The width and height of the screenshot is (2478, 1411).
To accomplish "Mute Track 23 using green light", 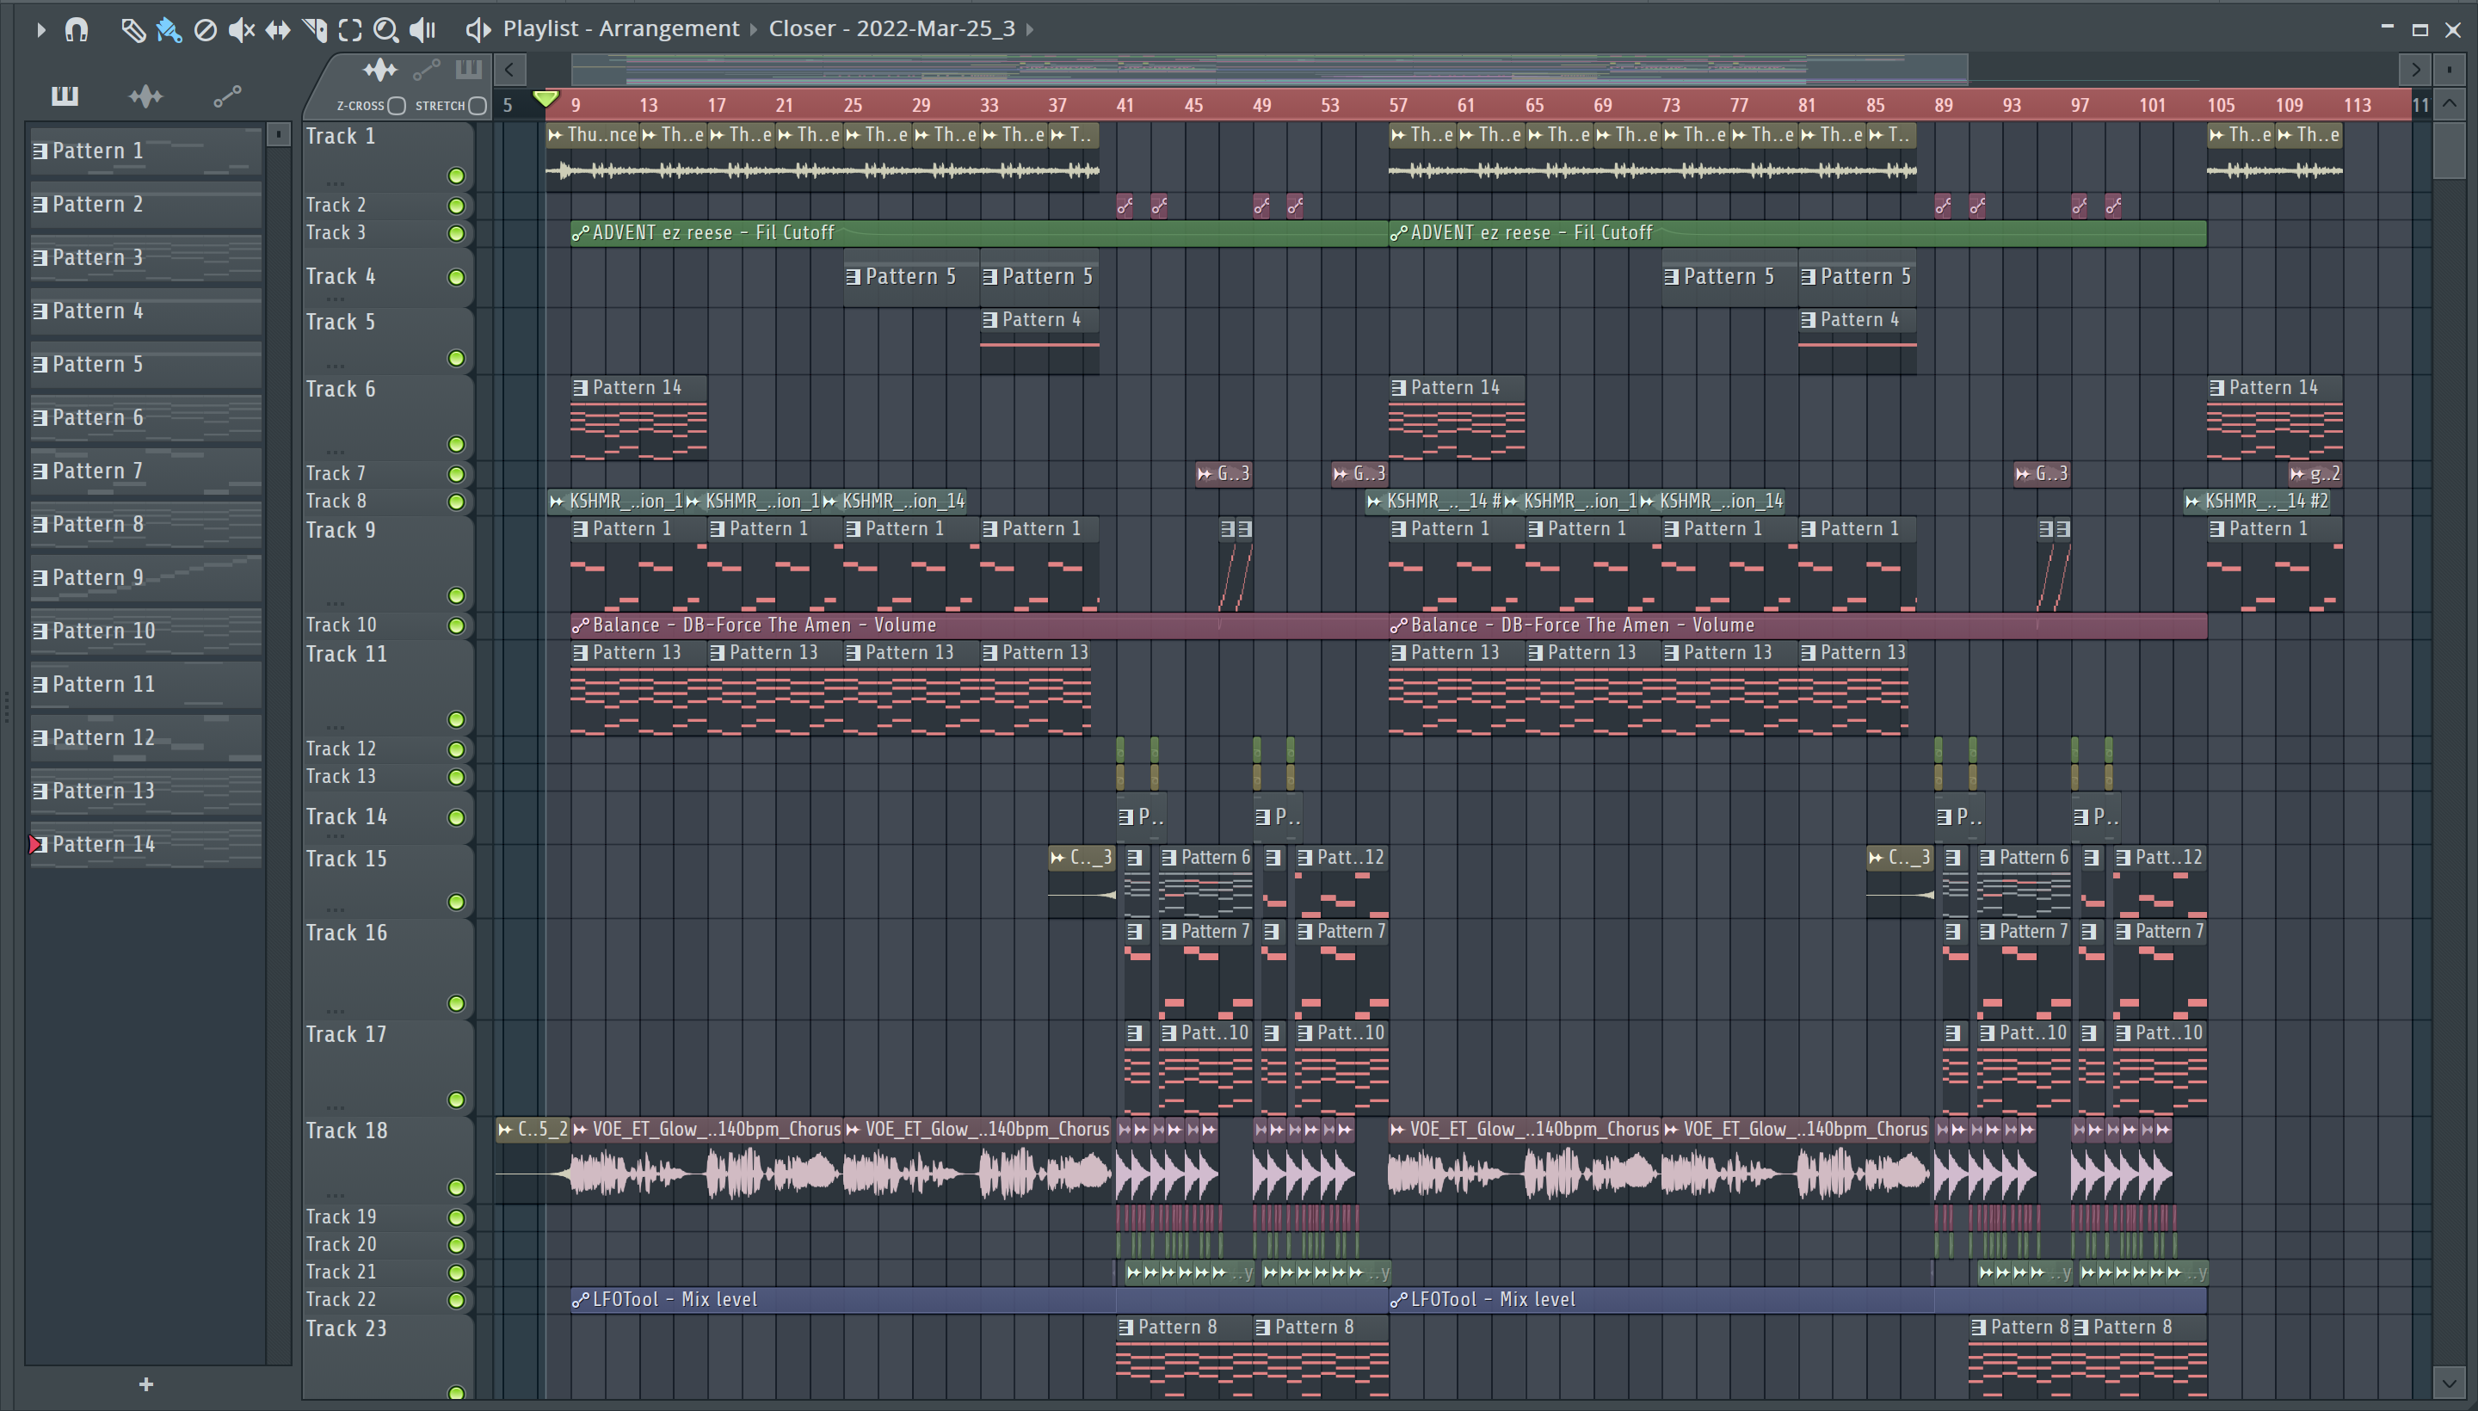I will (x=455, y=1393).
